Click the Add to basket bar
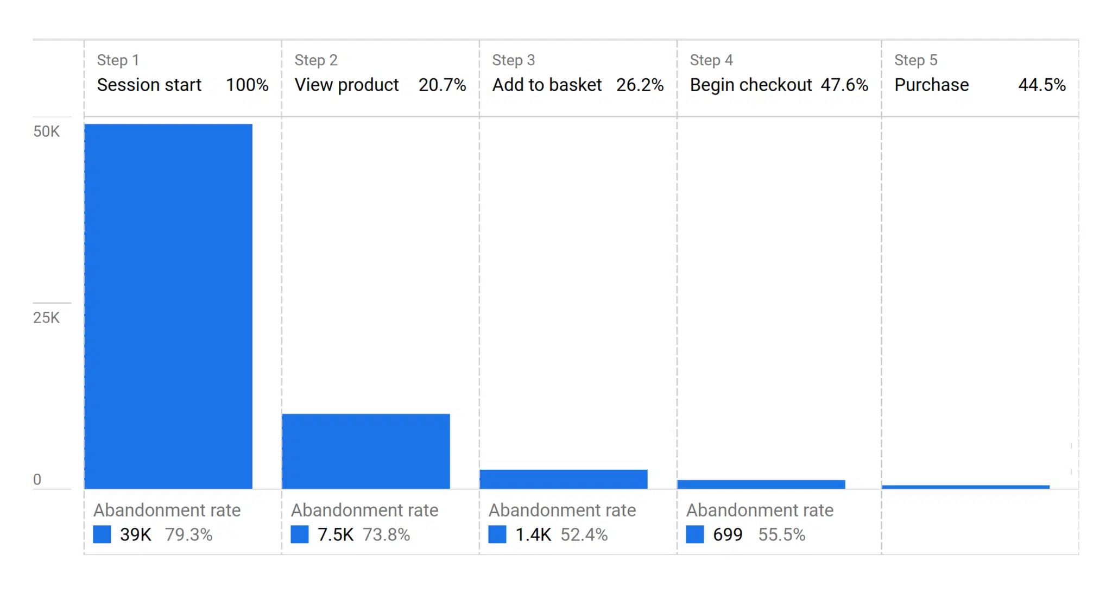This screenshot has height=592, width=1112. coord(564,478)
